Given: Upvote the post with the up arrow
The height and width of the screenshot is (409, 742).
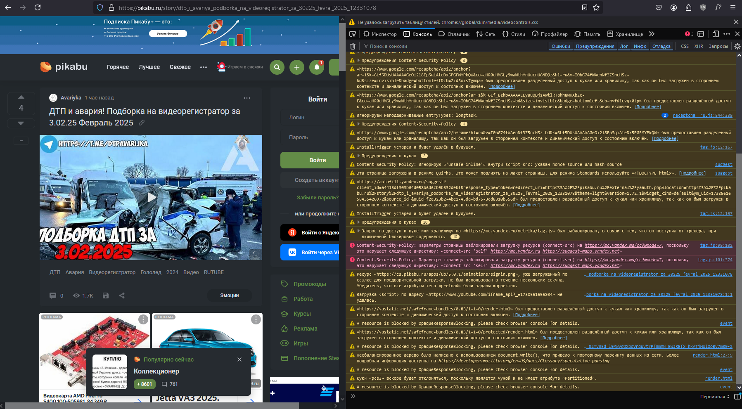Looking at the screenshot, I should [21, 97].
